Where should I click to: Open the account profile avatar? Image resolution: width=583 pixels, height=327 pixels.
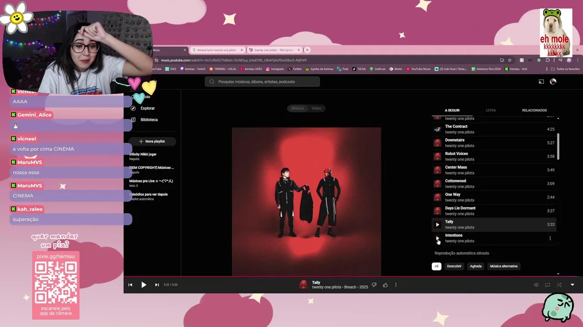click(x=553, y=82)
